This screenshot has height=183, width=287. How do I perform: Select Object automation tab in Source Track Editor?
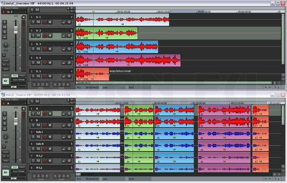(x=22, y=167)
